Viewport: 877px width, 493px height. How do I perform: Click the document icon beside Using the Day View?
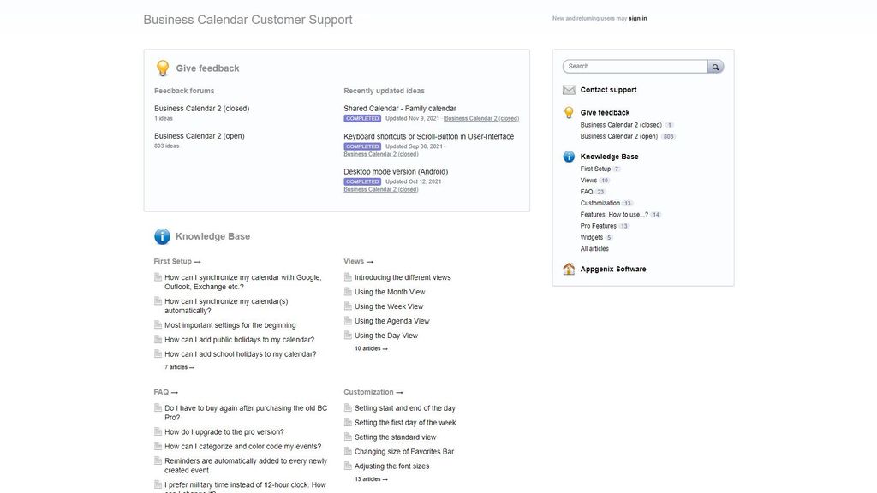pos(348,336)
